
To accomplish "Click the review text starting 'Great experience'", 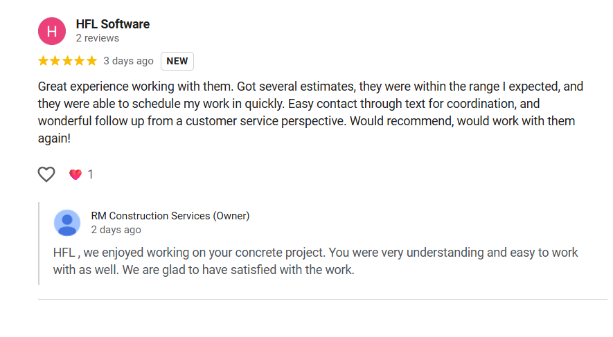I will [x=310, y=113].
